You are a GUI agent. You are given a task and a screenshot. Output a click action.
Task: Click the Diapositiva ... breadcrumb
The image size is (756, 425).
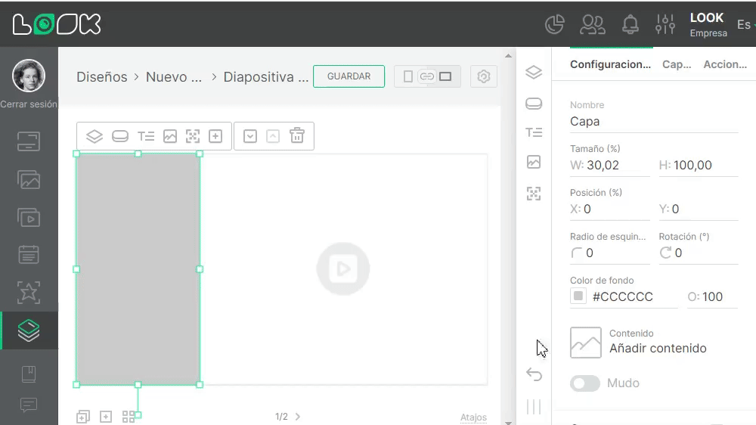[x=265, y=76]
